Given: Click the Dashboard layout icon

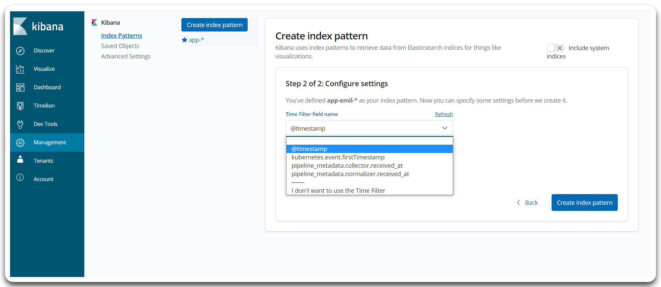Looking at the screenshot, I should click(x=20, y=88).
